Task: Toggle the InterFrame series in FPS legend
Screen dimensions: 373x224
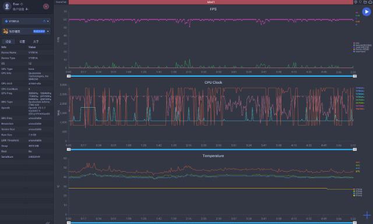Action: [x=360, y=51]
